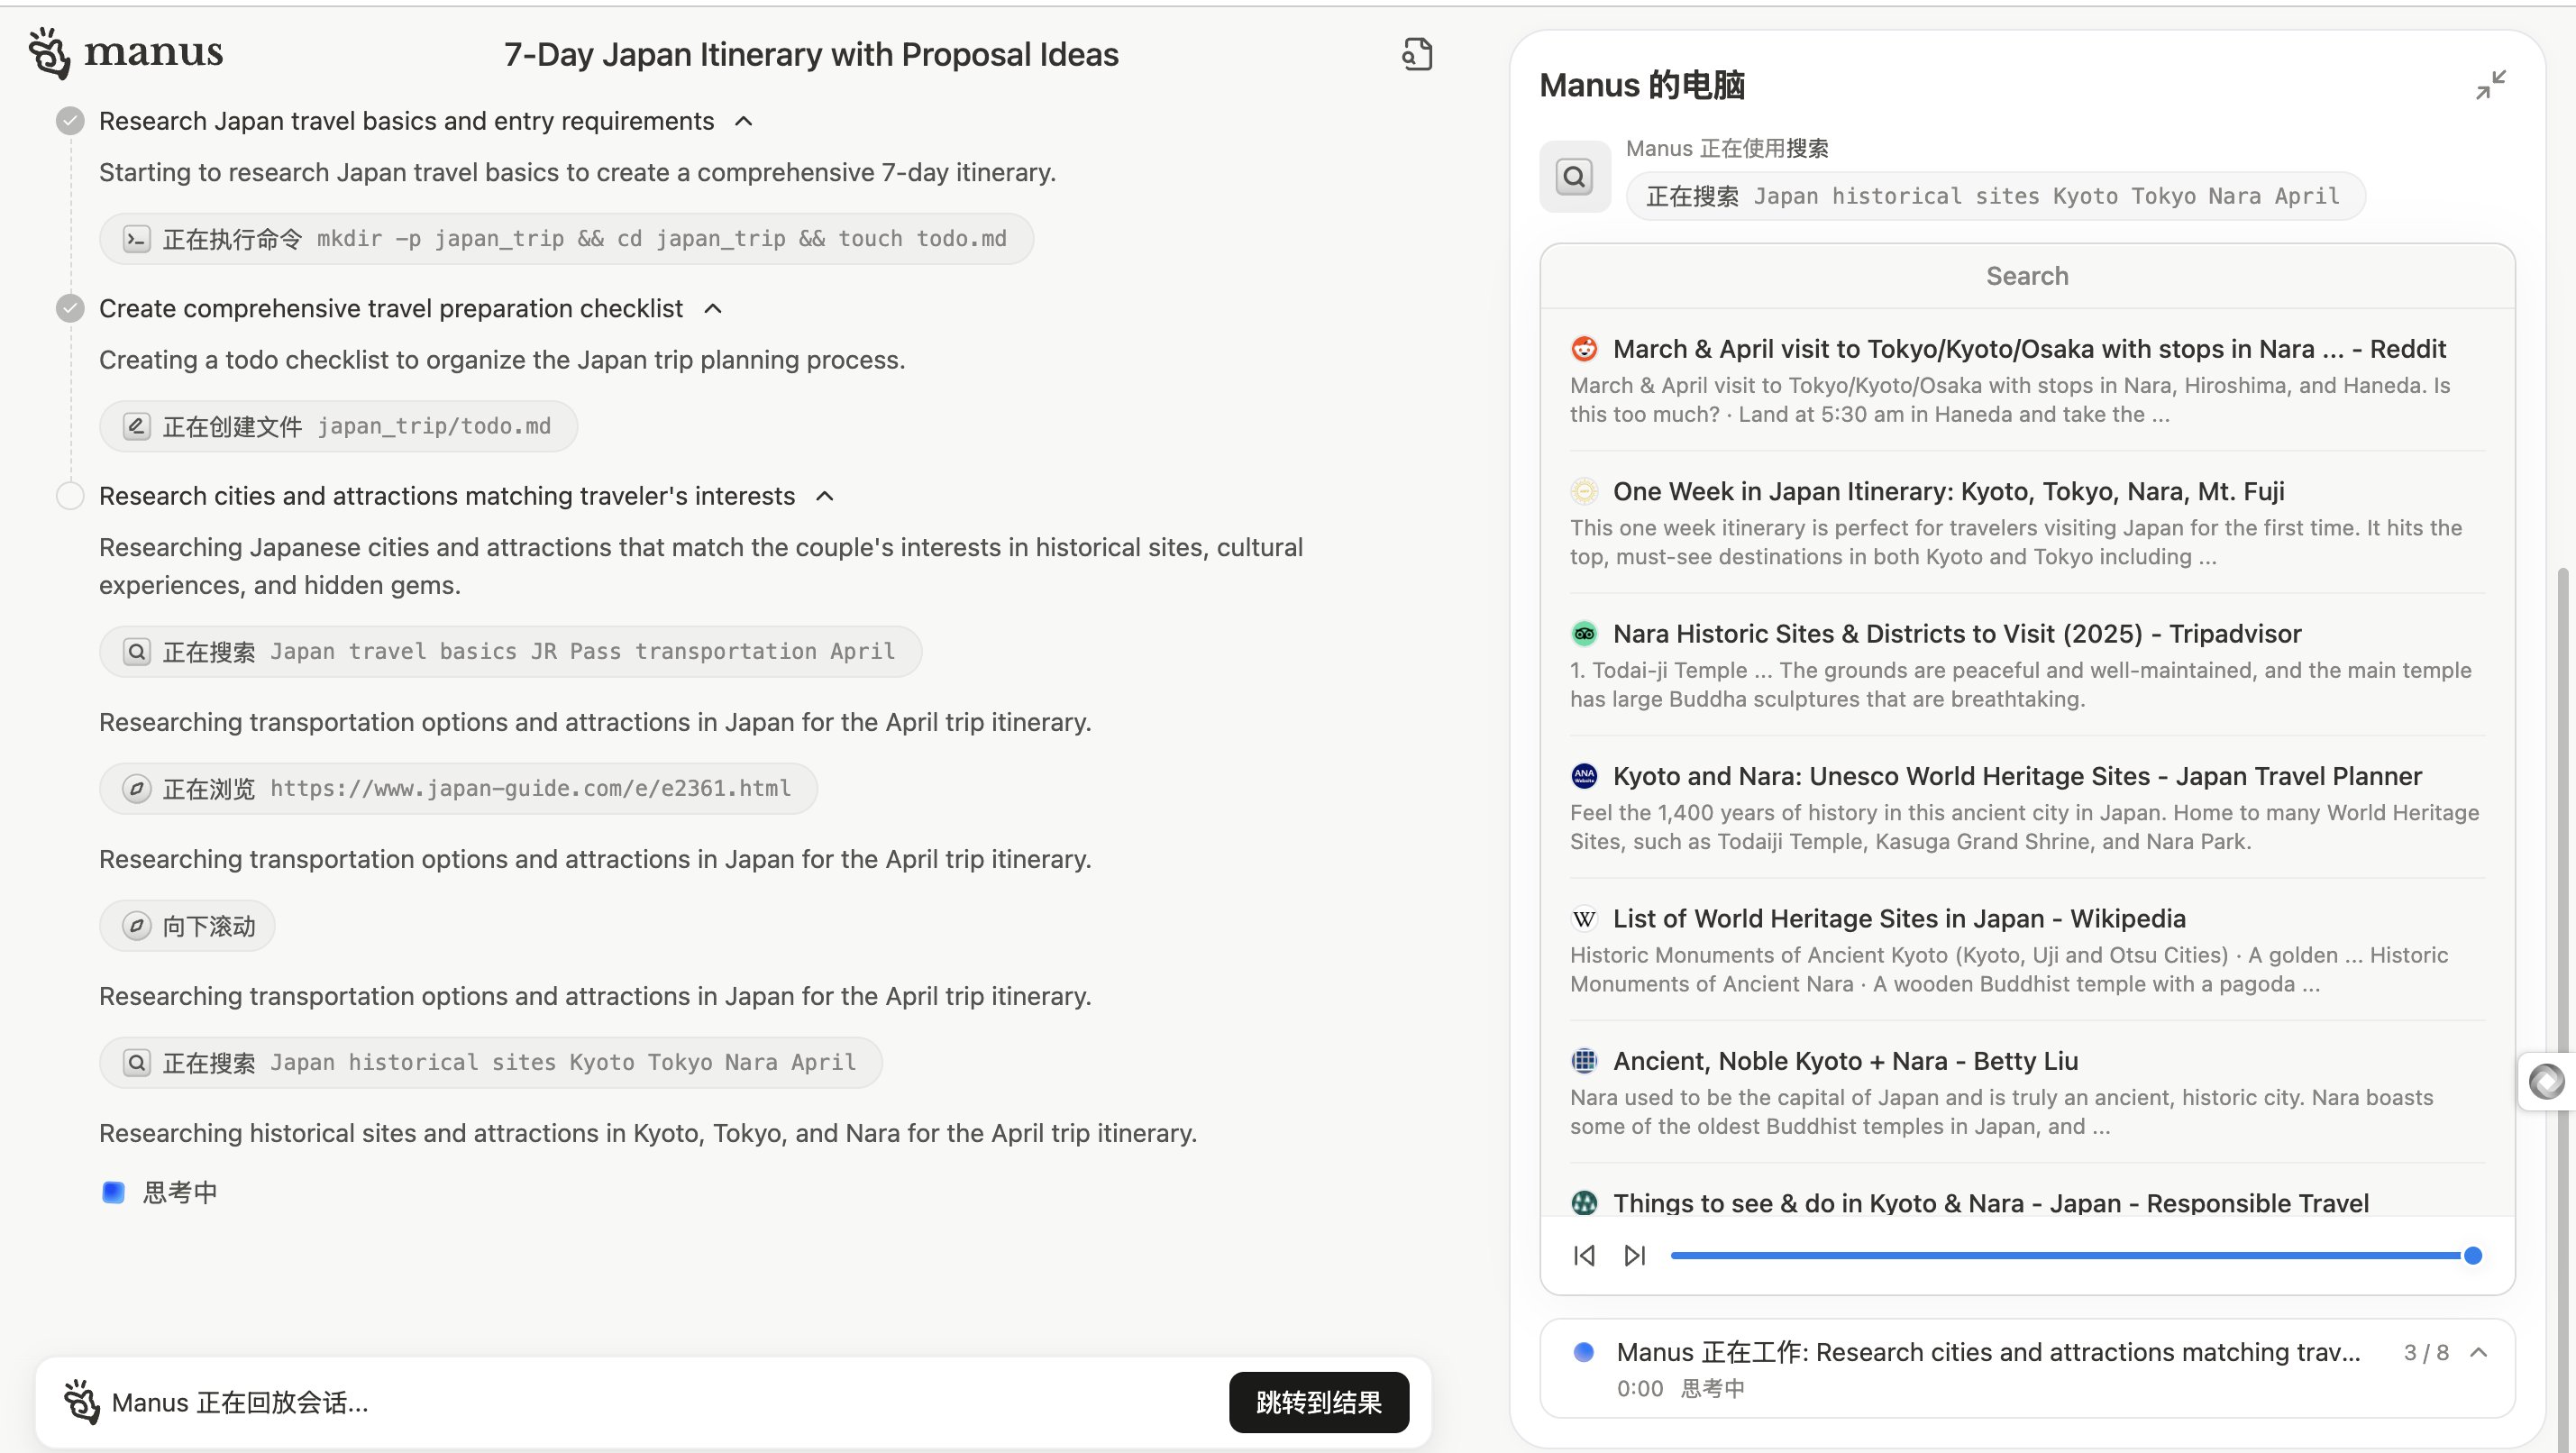Open Nara Historic Sites Tripadvisor result
The height and width of the screenshot is (1453, 2576).
1956,634
